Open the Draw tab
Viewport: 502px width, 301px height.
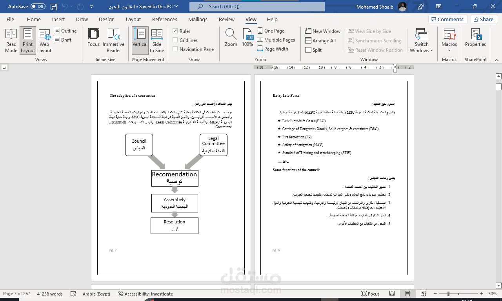[82, 19]
